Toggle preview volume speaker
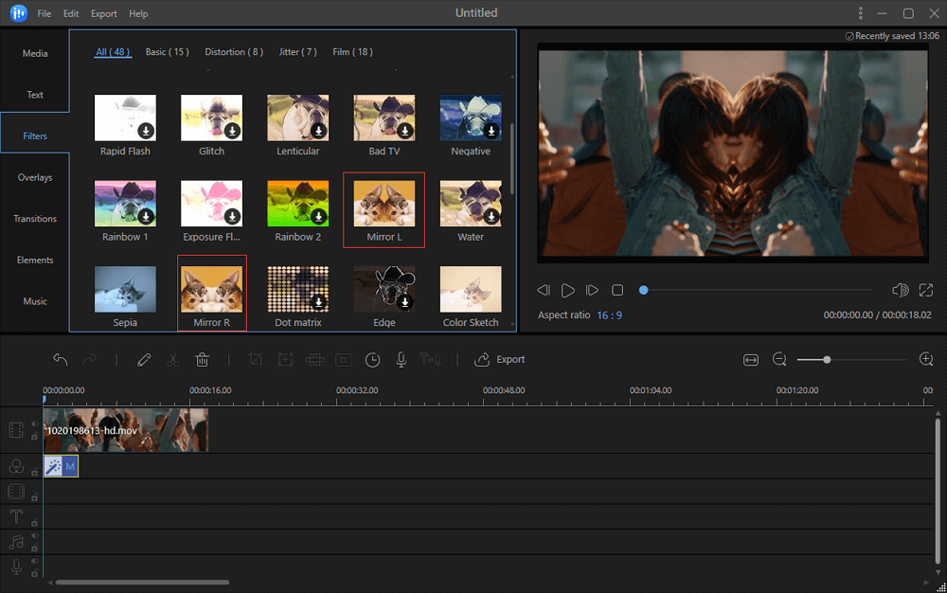This screenshot has width=947, height=593. (x=900, y=290)
